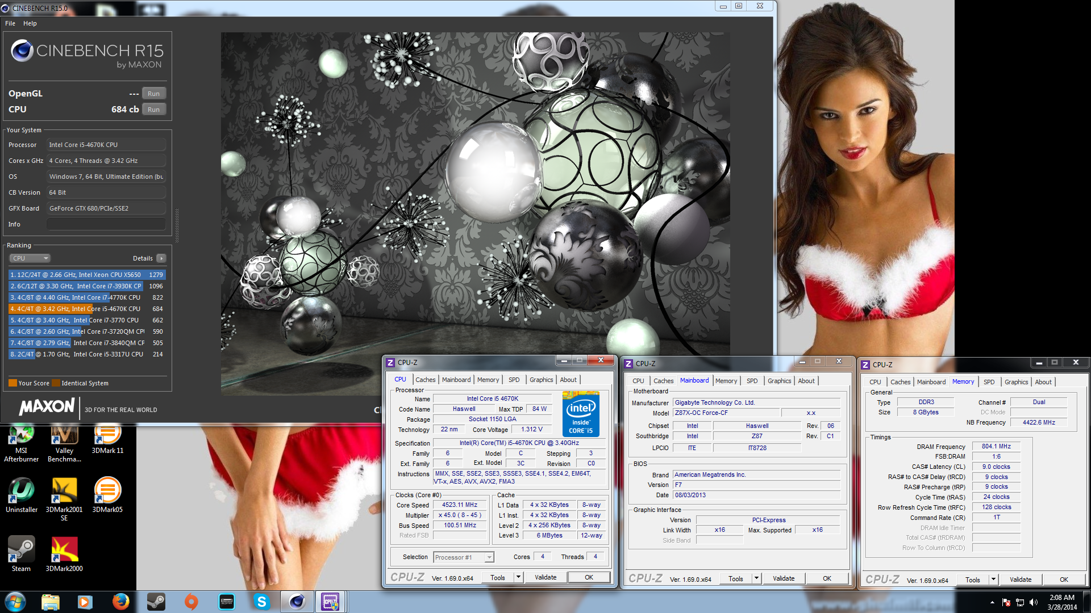Open the File menu in Cinebench

point(10,23)
